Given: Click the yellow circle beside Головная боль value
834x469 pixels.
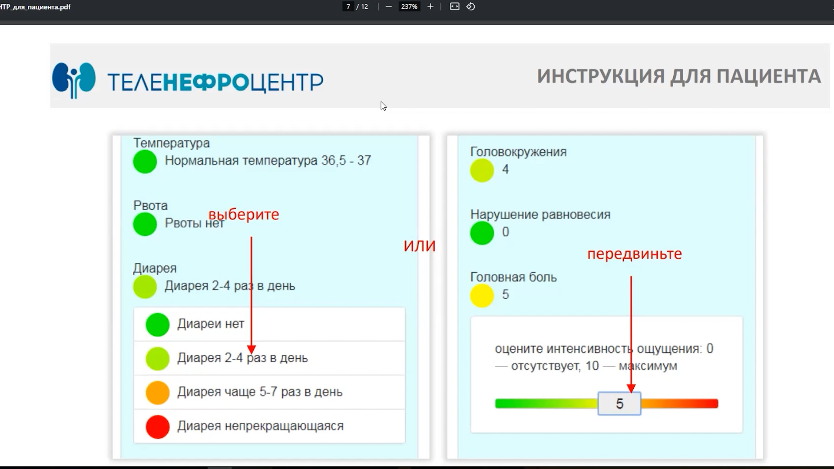Looking at the screenshot, I should click(x=482, y=296).
